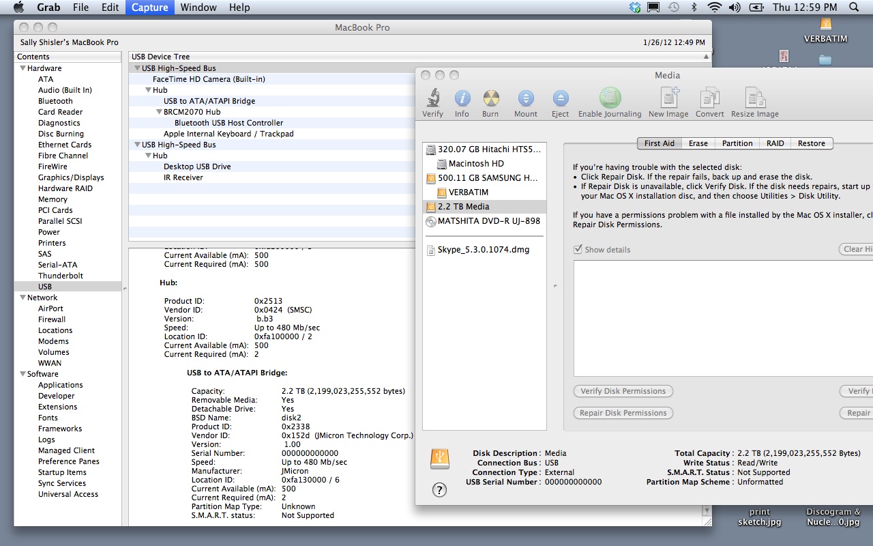The image size is (873, 546).
Task: Open the Help menu
Action: click(239, 8)
